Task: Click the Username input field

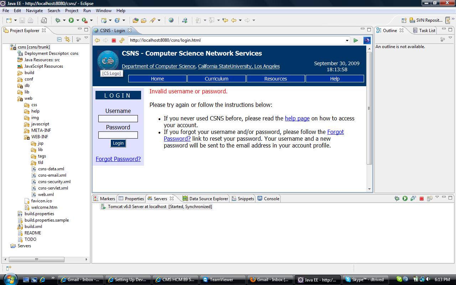Action: tap(118, 119)
